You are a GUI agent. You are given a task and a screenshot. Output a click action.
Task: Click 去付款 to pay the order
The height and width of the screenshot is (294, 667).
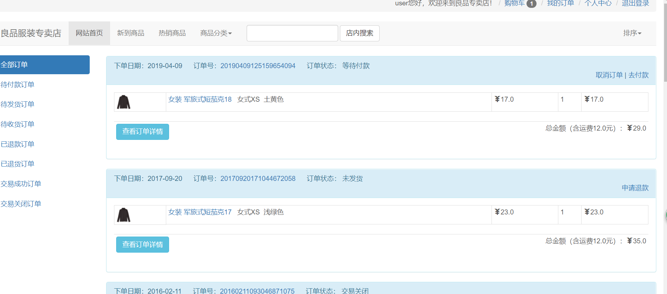point(638,75)
